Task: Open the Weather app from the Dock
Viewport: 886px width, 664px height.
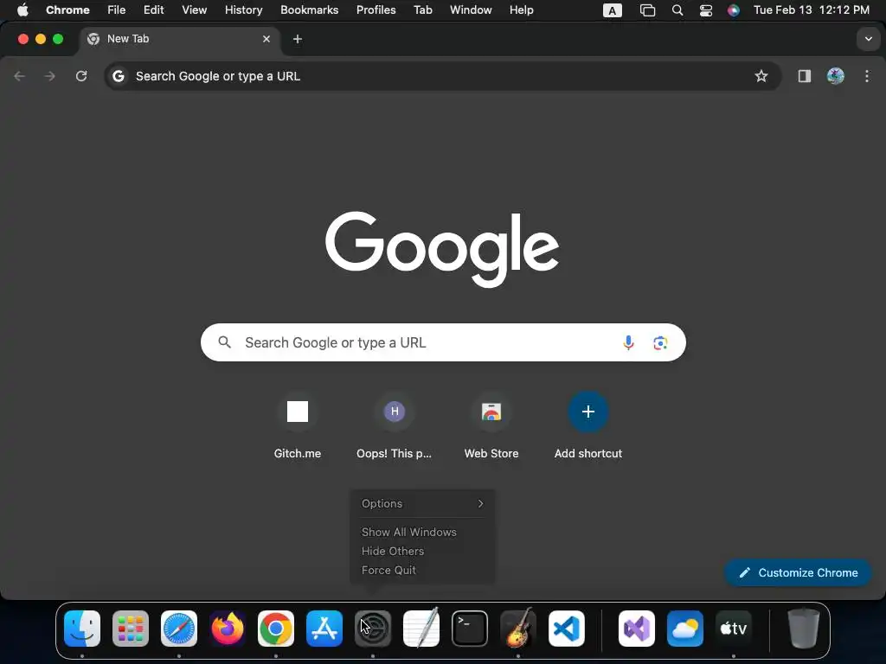Action: (x=685, y=629)
